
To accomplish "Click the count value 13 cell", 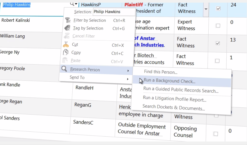I will (233, 40).
